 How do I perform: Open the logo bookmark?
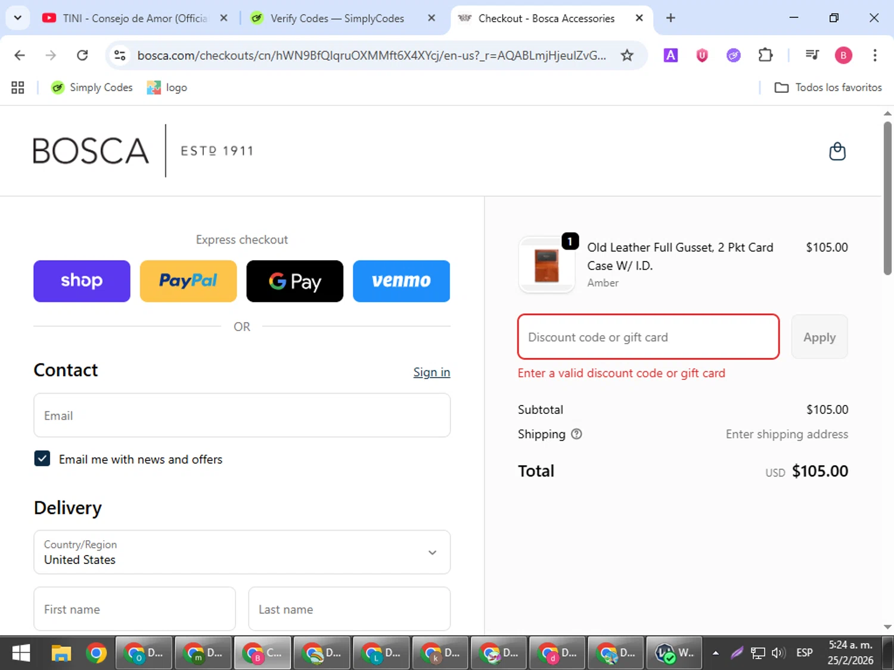[x=167, y=88]
